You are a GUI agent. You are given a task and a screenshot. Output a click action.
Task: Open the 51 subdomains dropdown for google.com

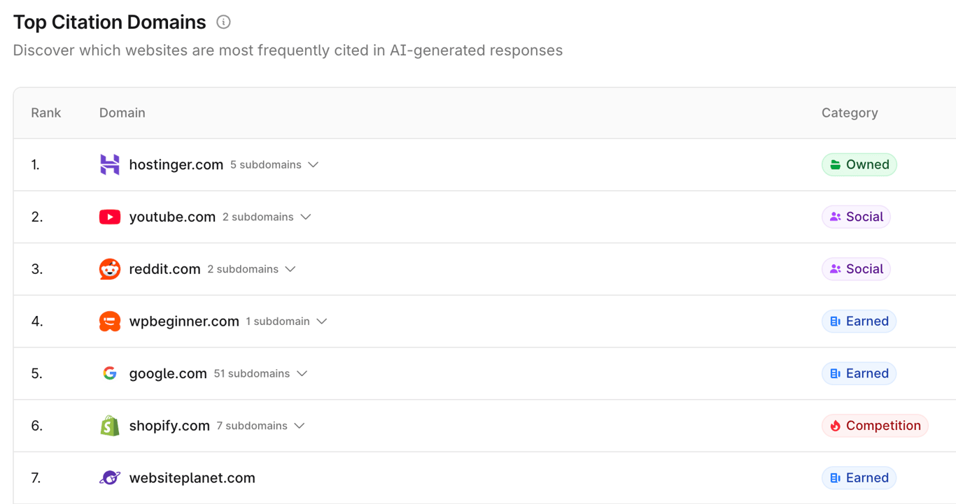coord(301,373)
